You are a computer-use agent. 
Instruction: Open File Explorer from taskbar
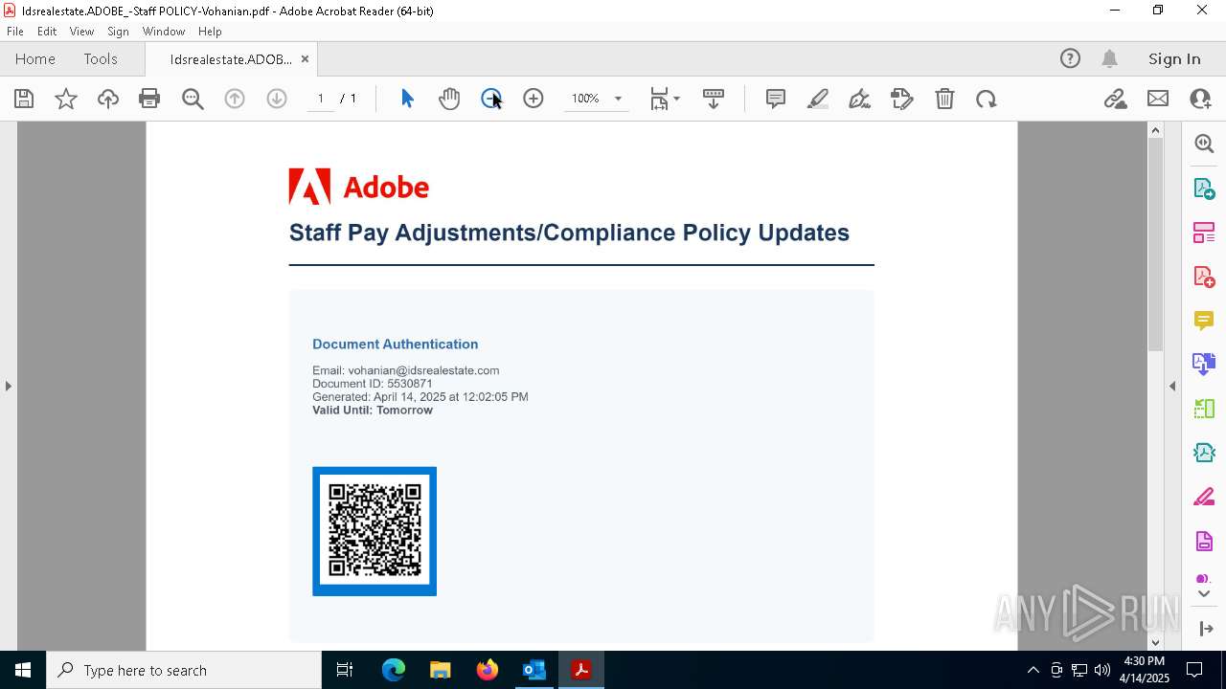(441, 670)
